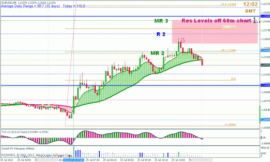This screenshot has height=162, width=270.
Task: Click the tallest green volume bar at 07:00
Action: pyautogui.click(x=74, y=152)
